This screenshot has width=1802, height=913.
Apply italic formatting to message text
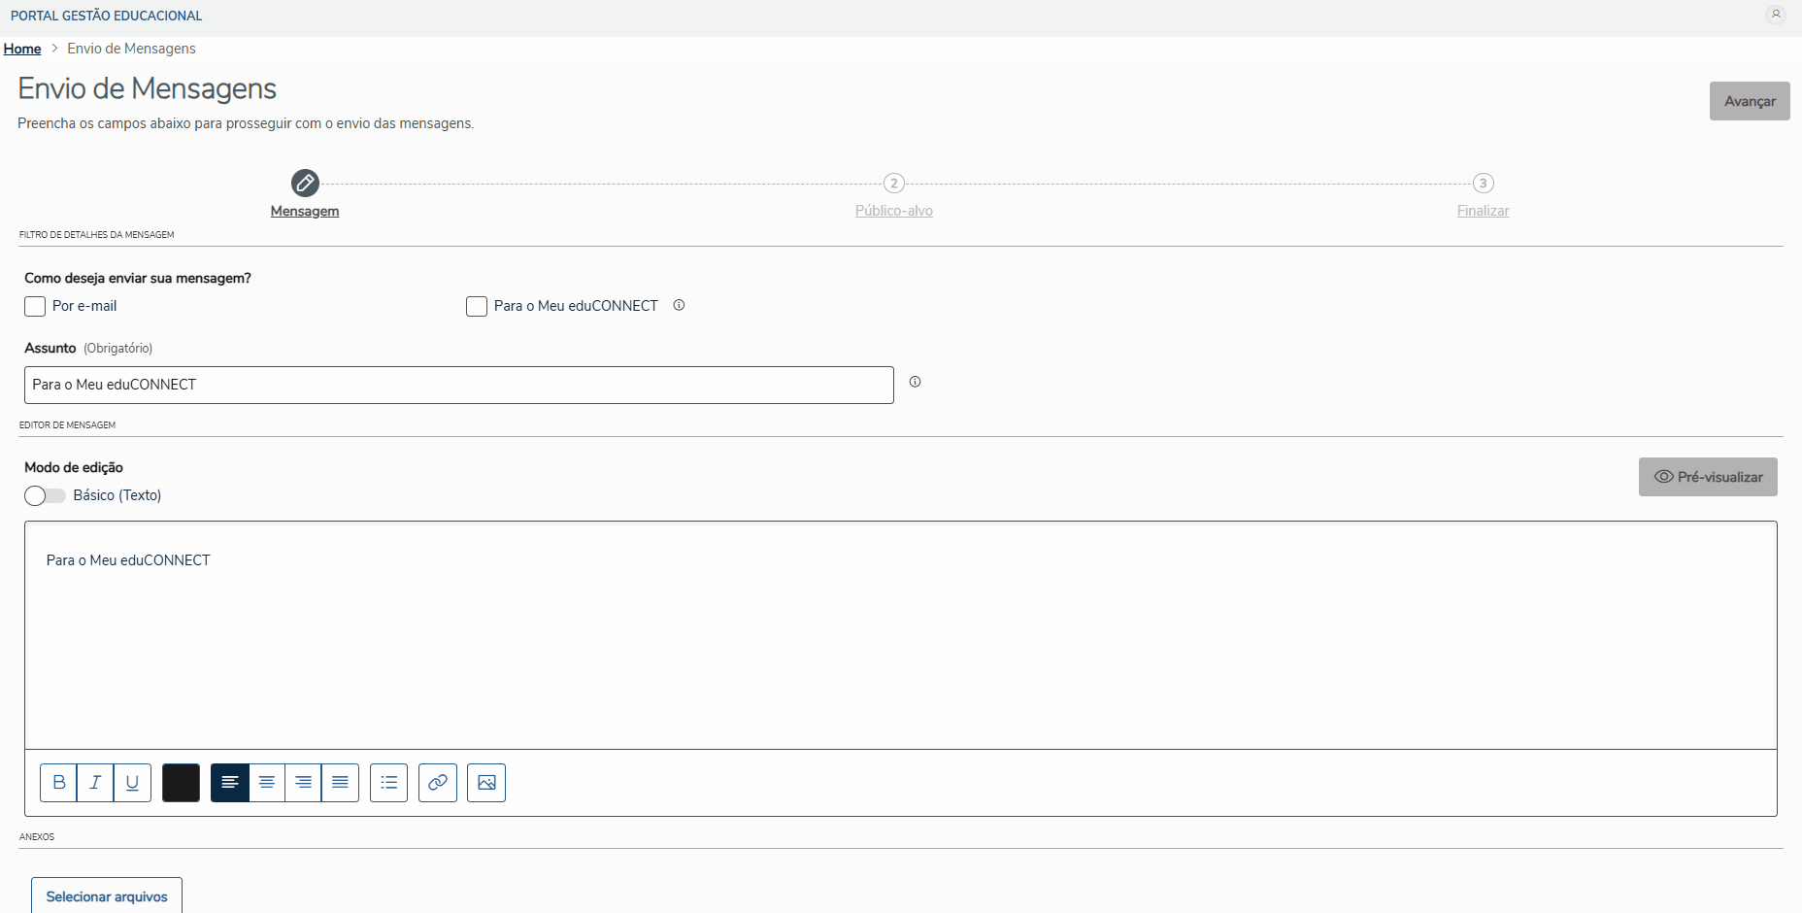[x=95, y=783]
